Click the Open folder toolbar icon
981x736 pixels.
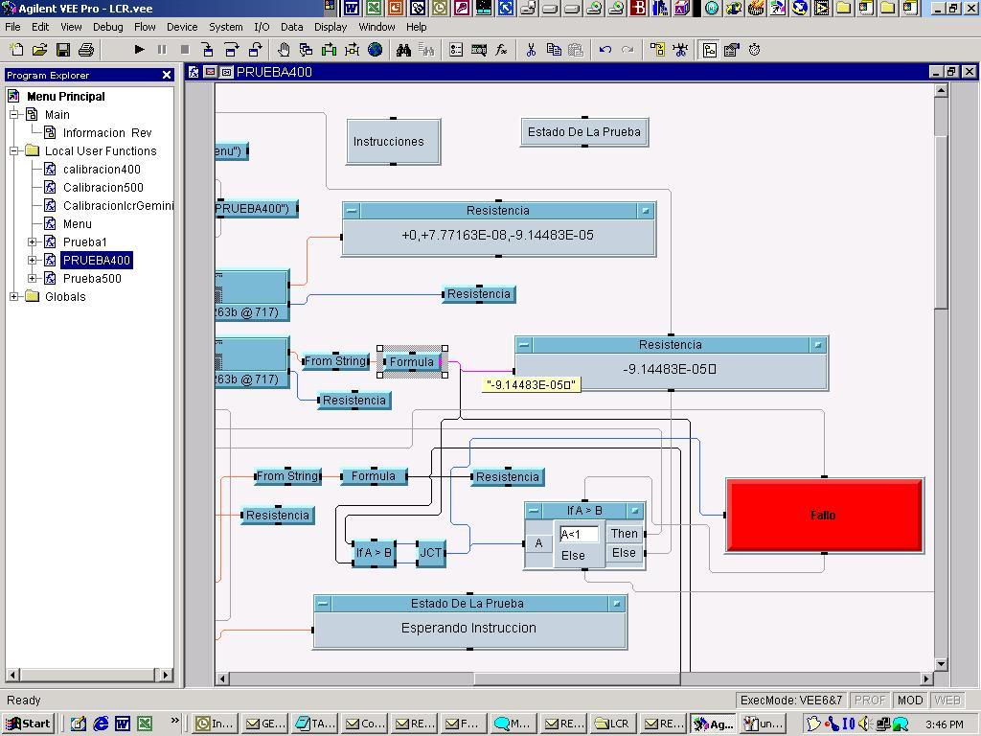point(40,50)
